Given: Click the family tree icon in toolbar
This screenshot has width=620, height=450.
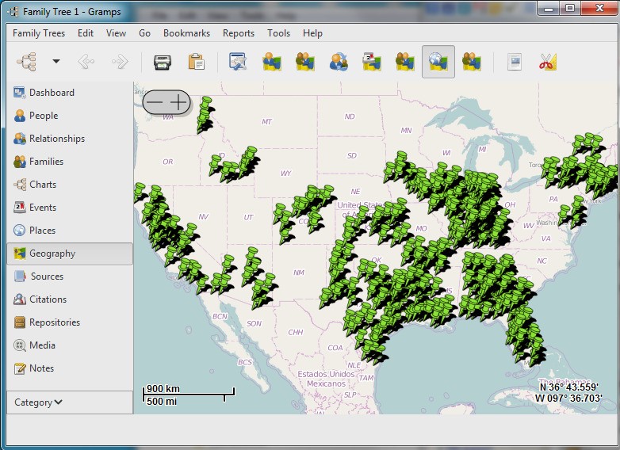Looking at the screenshot, I should [x=27, y=62].
